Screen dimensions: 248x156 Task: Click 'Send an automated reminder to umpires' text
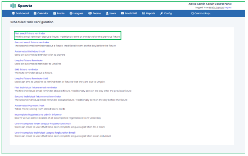(x=38, y=64)
